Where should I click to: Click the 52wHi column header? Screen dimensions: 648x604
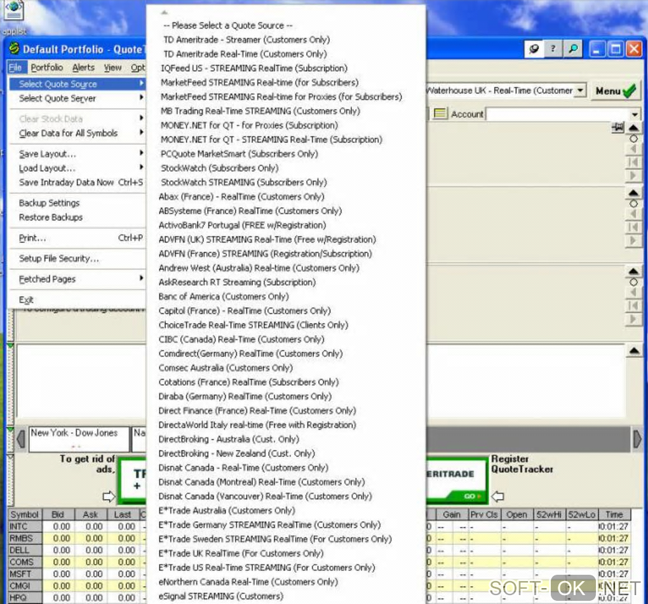pos(550,514)
